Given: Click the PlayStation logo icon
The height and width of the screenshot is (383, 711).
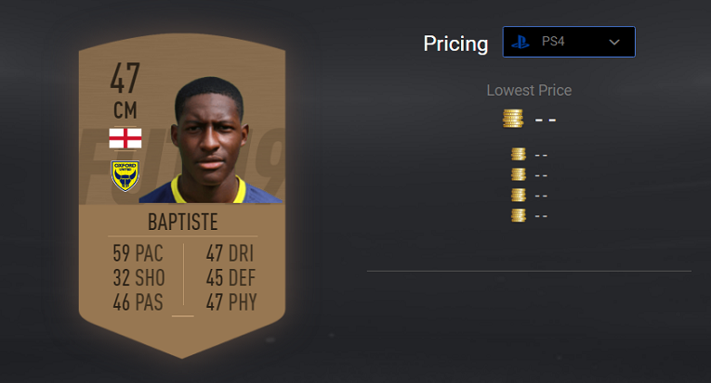Looking at the screenshot, I should pyautogui.click(x=520, y=42).
